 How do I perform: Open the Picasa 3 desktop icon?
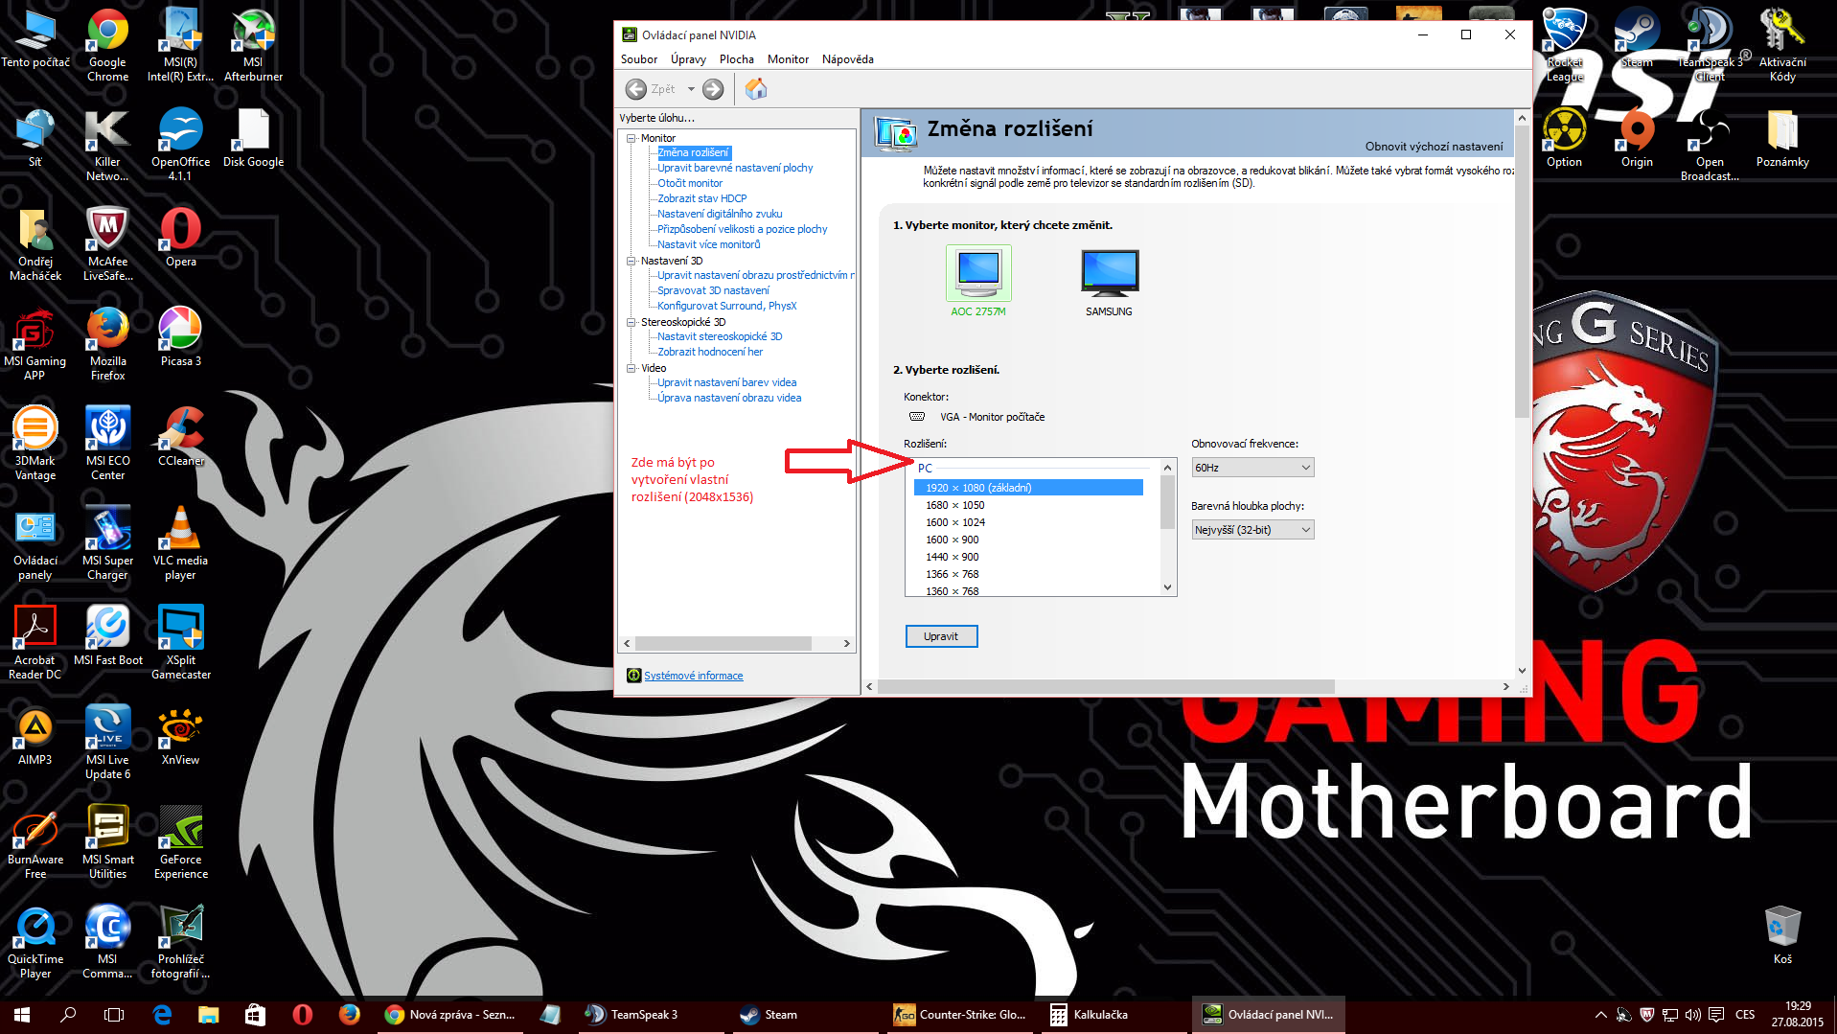coord(181,336)
